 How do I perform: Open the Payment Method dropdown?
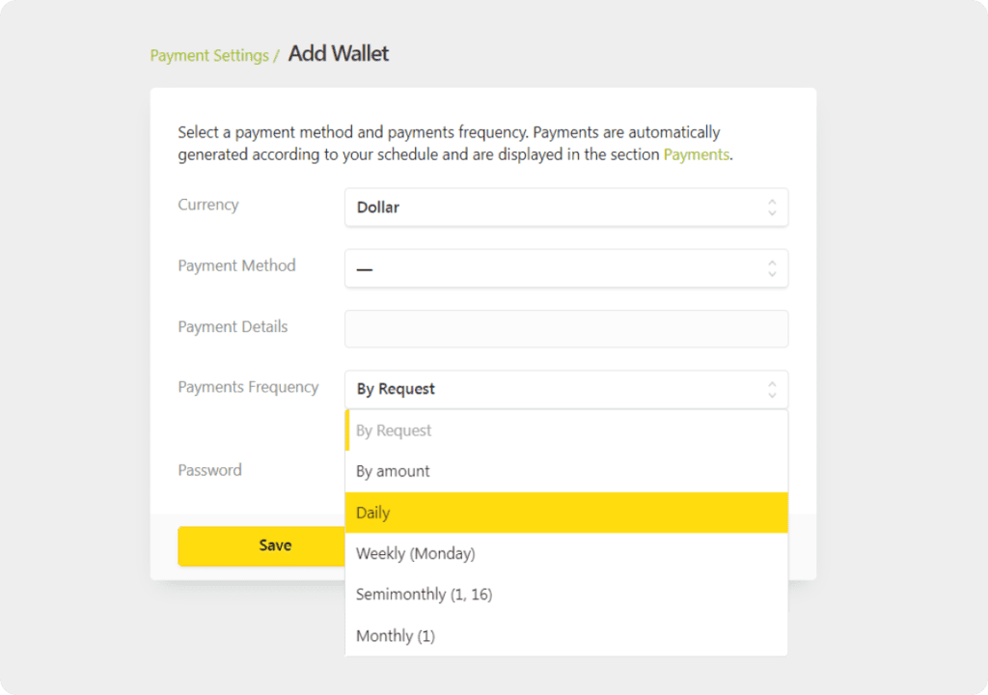click(566, 268)
